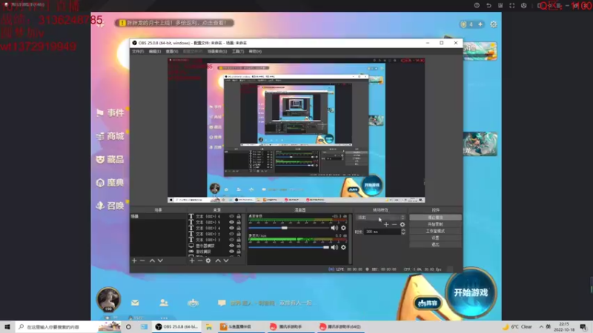Image resolution: width=593 pixels, height=333 pixels.
Task: Click Settings button in OBS Controls
Action: click(x=435, y=238)
